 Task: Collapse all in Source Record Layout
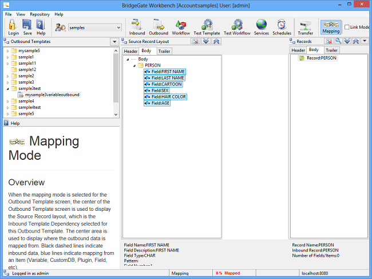216,41
